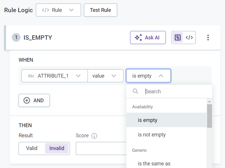Click the Ask AI sparkle button
This screenshot has width=225, height=168.
[x=147, y=38]
